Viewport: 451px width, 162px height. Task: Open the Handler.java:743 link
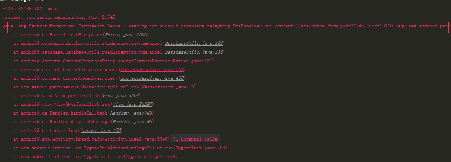(131, 113)
